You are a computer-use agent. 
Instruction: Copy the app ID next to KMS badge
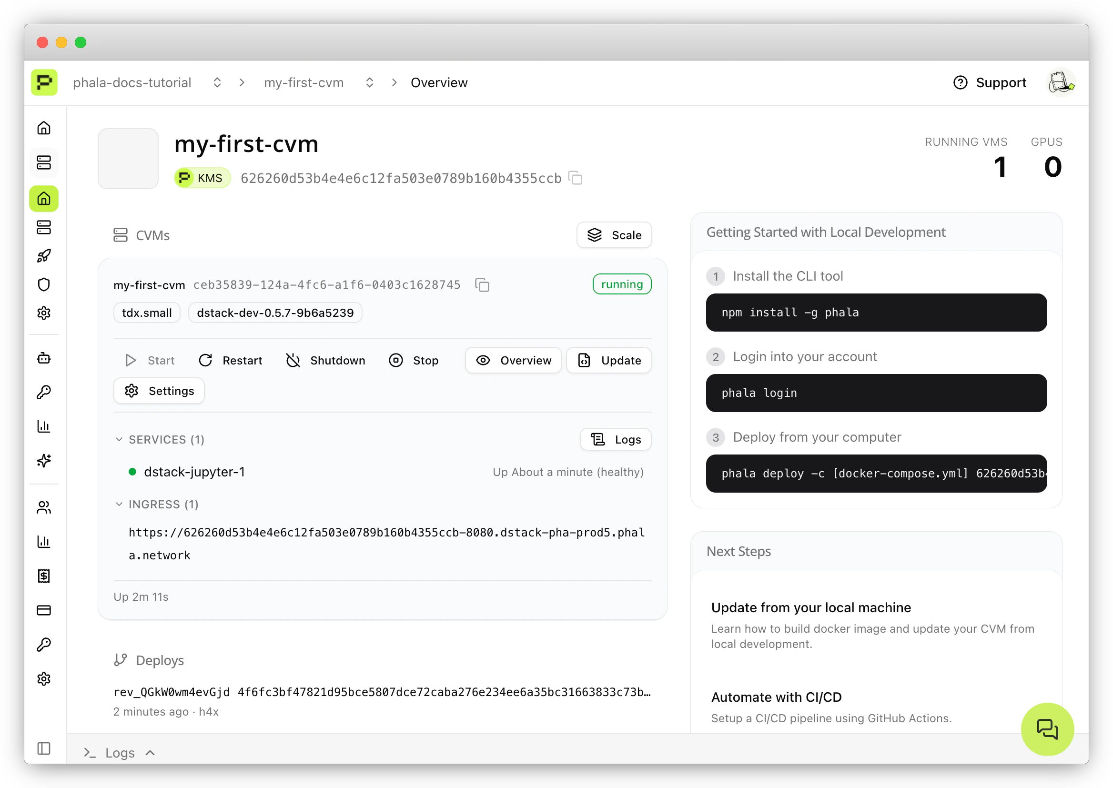tap(576, 178)
